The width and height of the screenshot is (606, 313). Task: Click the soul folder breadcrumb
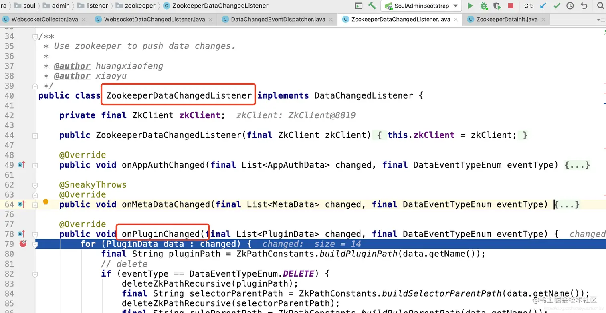pyautogui.click(x=25, y=6)
